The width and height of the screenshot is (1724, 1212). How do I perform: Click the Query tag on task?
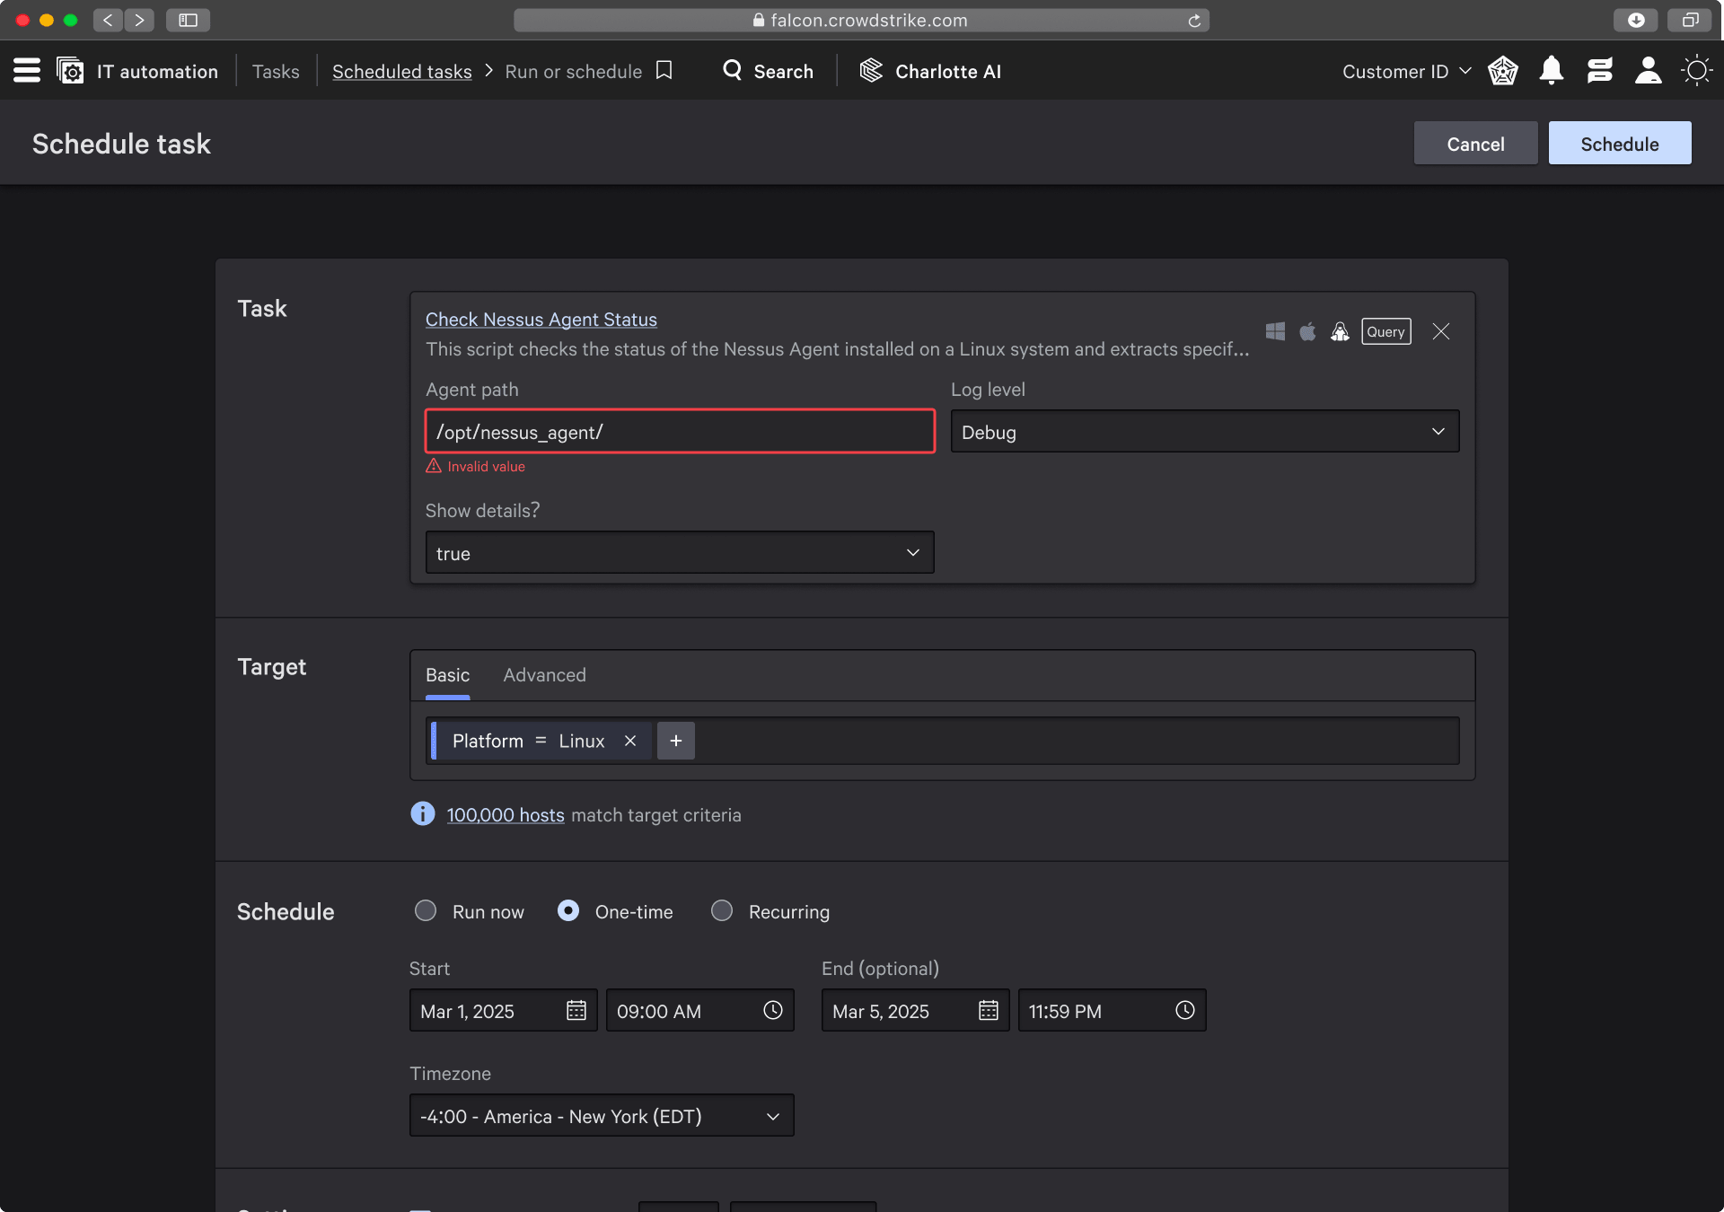[x=1386, y=331]
